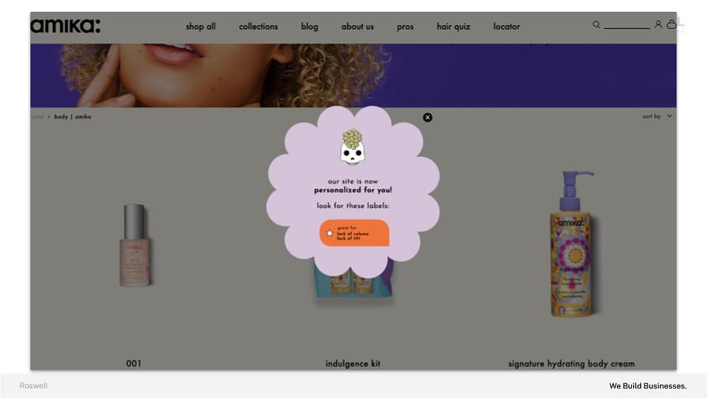Click signature hydrating body cream title
The image size is (707, 398).
pos(571,363)
